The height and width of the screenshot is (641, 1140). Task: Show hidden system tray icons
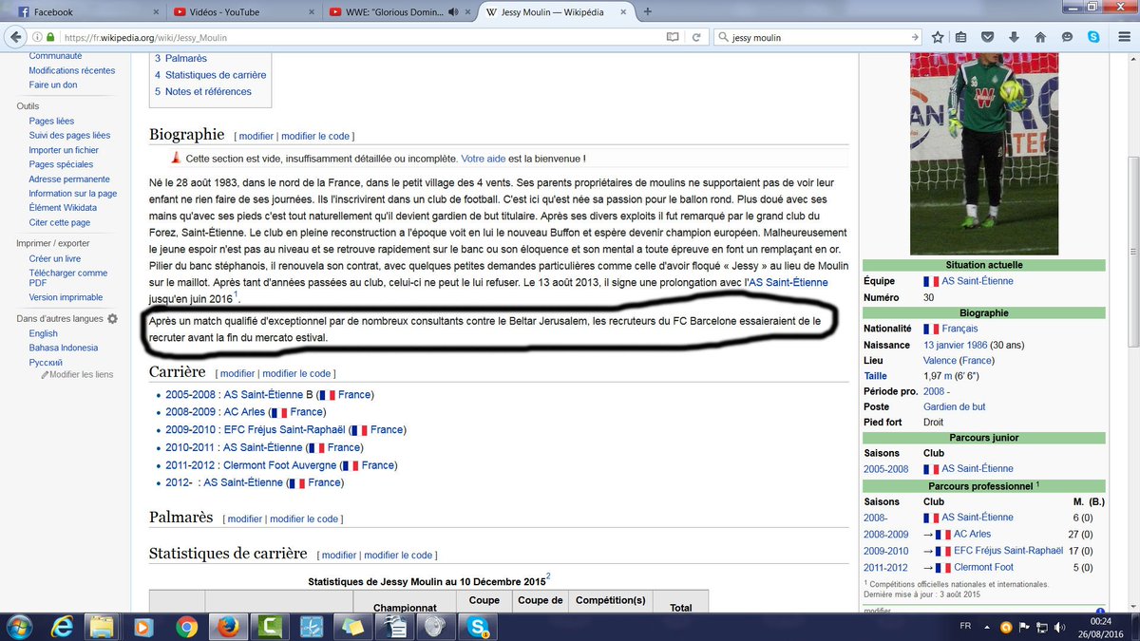pyautogui.click(x=986, y=627)
